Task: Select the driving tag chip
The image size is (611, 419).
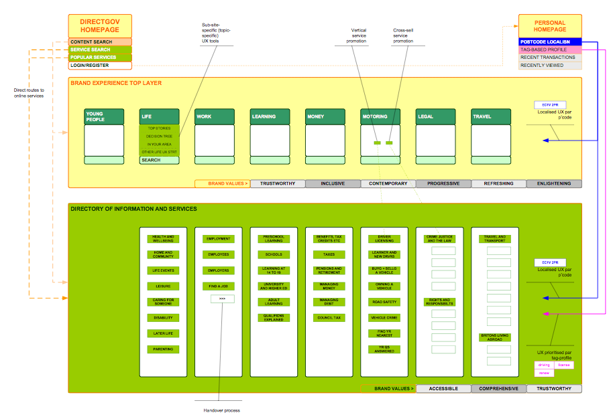Action: pos(545,365)
